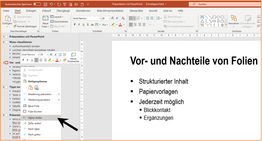
Task: Open the Layout dropdown in Folien group
Action: [57, 17]
